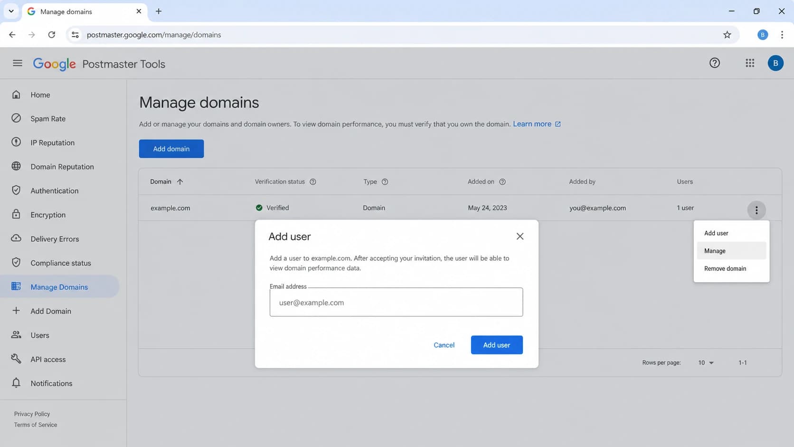Click the Email address input field
This screenshot has height=447, width=794.
(396, 302)
